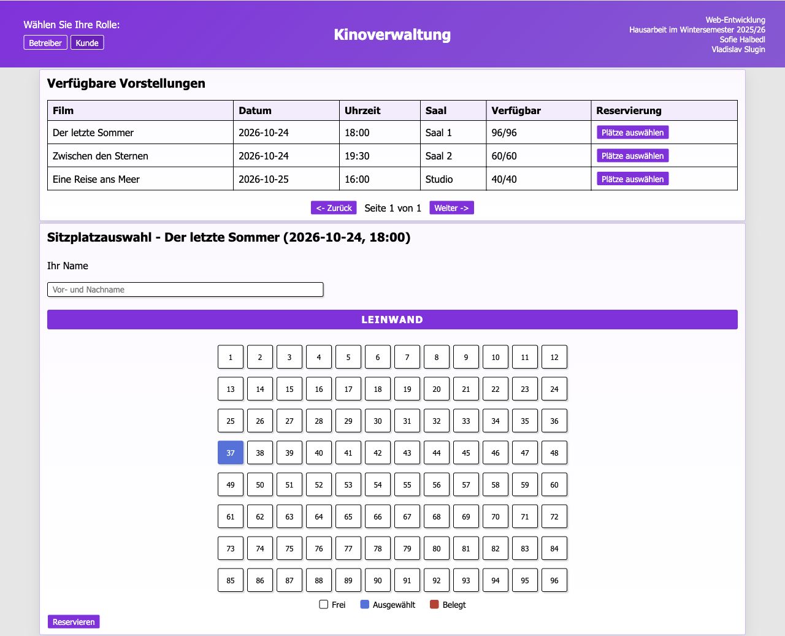Viewport: 785px width, 636px height.
Task: Select seat 43 in the seat grid
Action: tap(407, 453)
